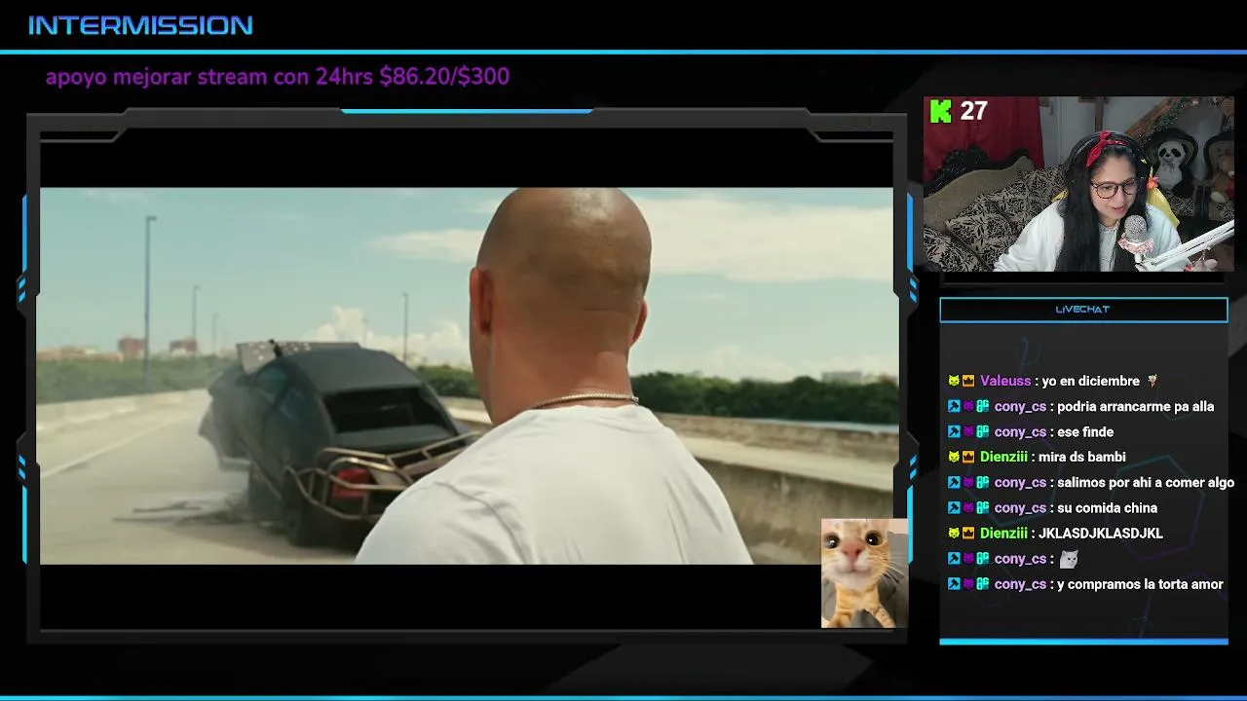Click the message 'salimos por ahi a comer algo'

[1146, 483]
